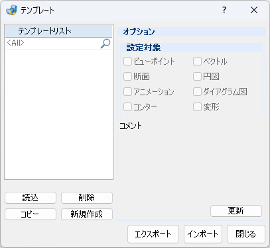The image size is (270, 248).
Task: Click the テンプレートリスト column header
Action: (x=58, y=31)
